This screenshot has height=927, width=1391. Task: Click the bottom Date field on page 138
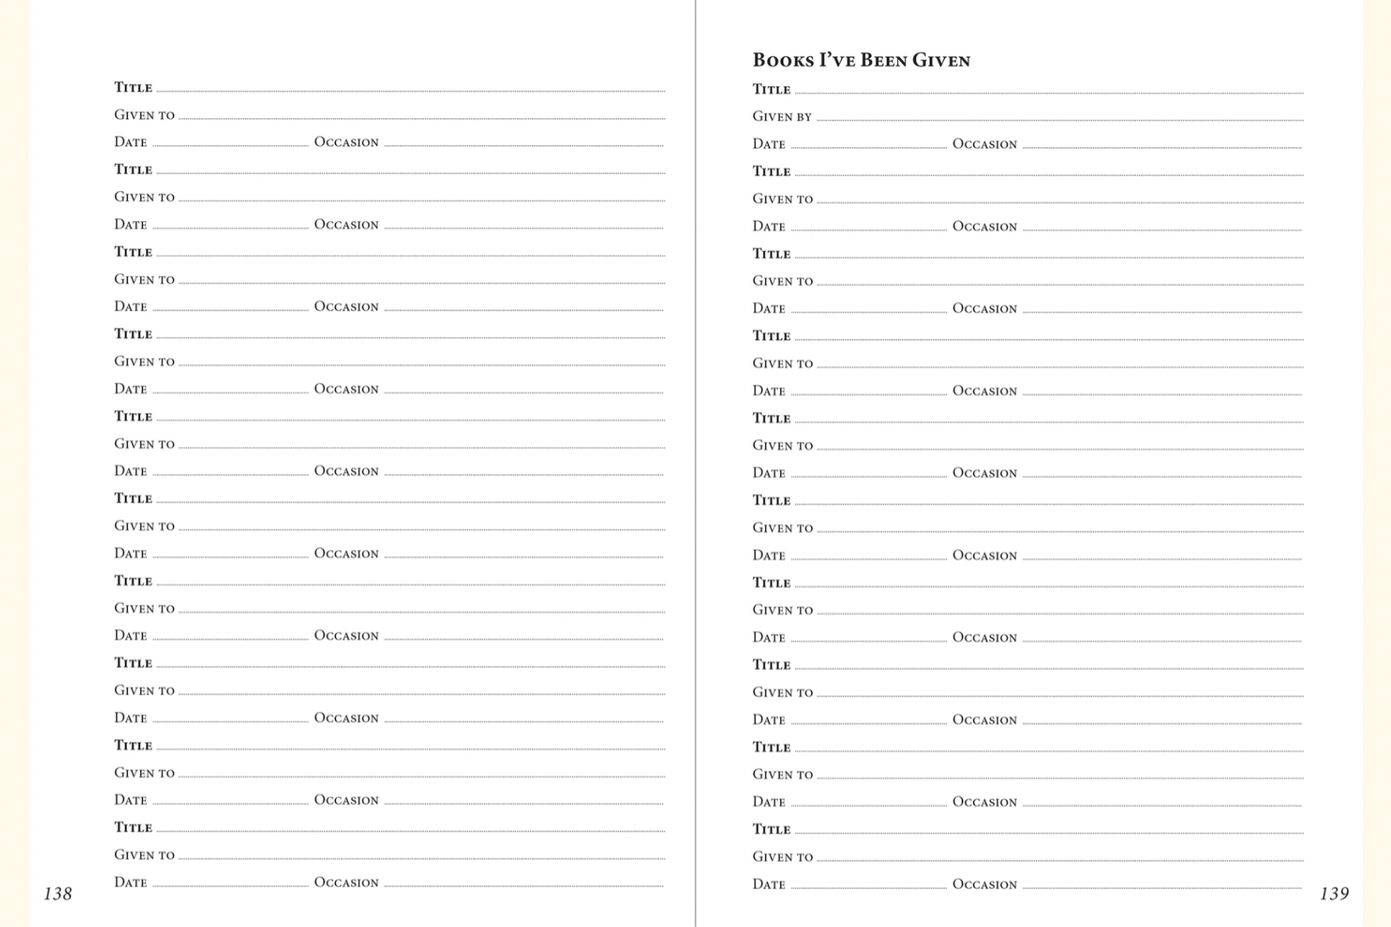(x=230, y=882)
